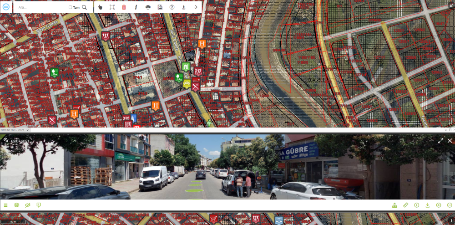Activate the zoom-to-extent frame tool

(112, 7)
